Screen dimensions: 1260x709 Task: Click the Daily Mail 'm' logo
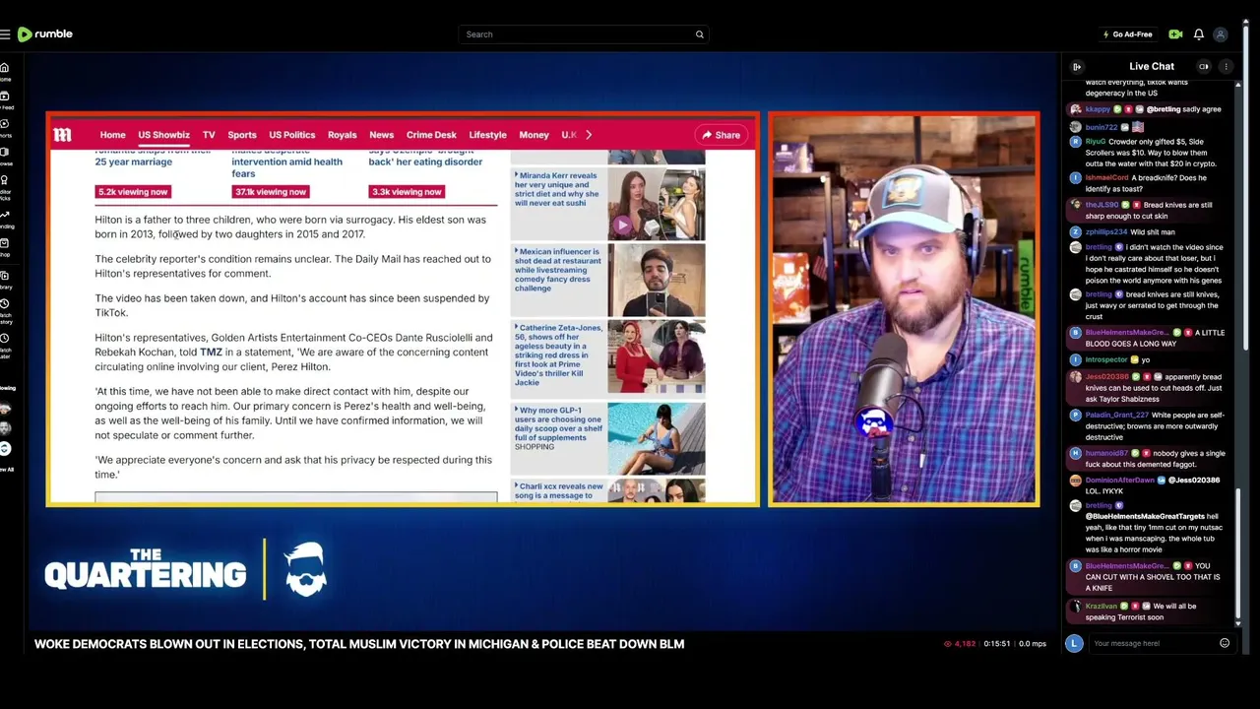tap(63, 135)
